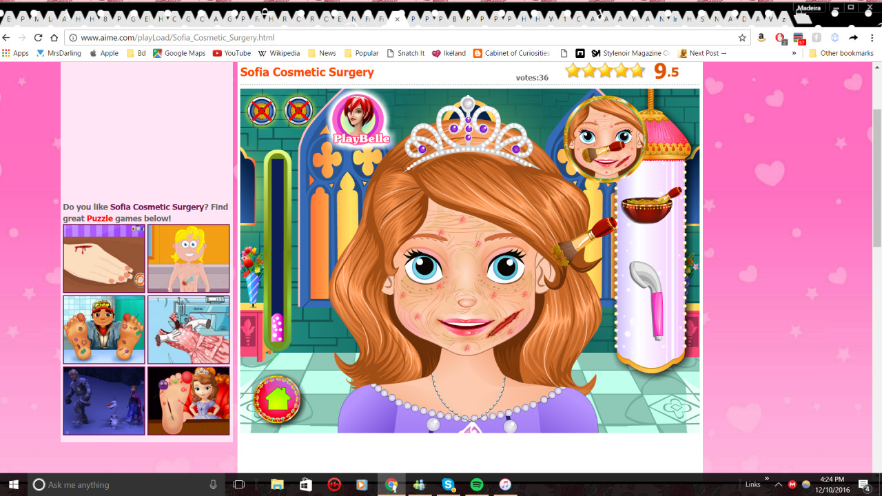Click the Sofia Cosmetic Surgery page title
Image resolution: width=882 pixels, height=496 pixels.
pos(307,72)
